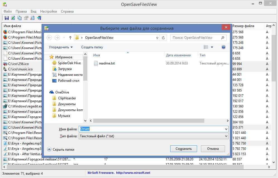The width and height of the screenshot is (278, 178).
Task: Open the Файл menu
Action: tap(8, 11)
